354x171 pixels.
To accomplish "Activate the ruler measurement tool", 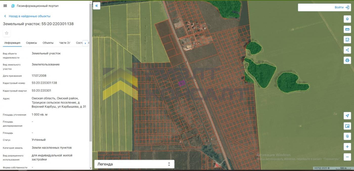I will tap(347, 29).
